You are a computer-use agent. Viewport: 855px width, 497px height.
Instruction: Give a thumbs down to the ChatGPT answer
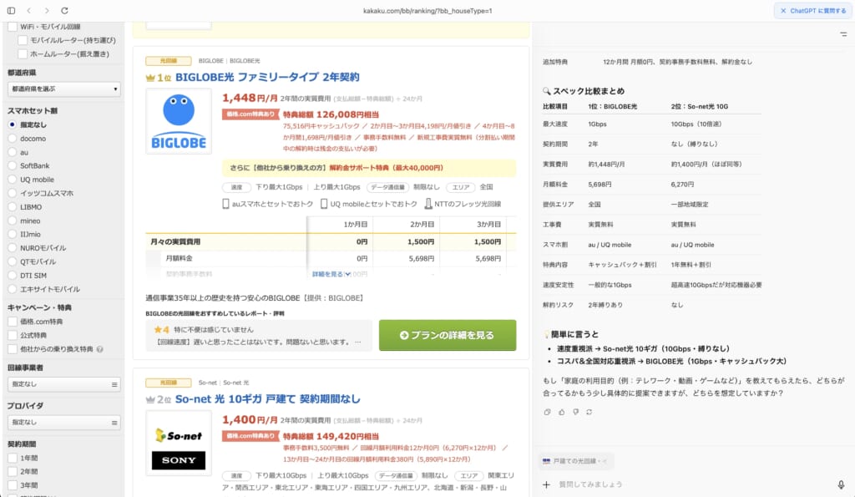(576, 411)
